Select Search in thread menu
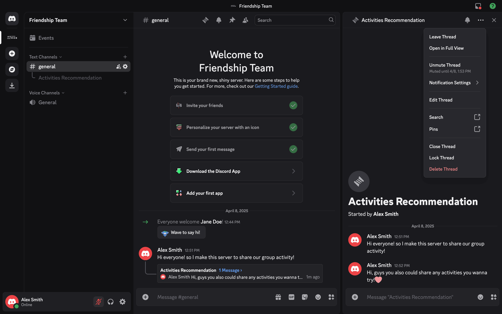 pos(455,117)
